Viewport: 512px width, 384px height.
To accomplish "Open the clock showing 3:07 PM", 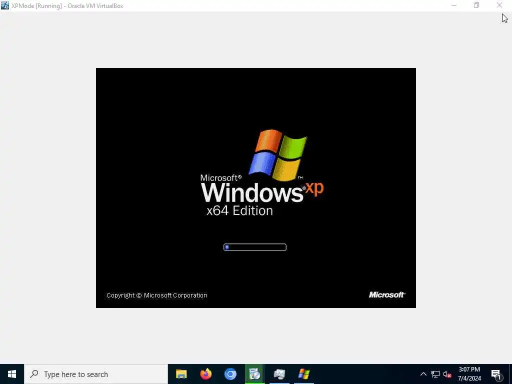I will pyautogui.click(x=469, y=374).
